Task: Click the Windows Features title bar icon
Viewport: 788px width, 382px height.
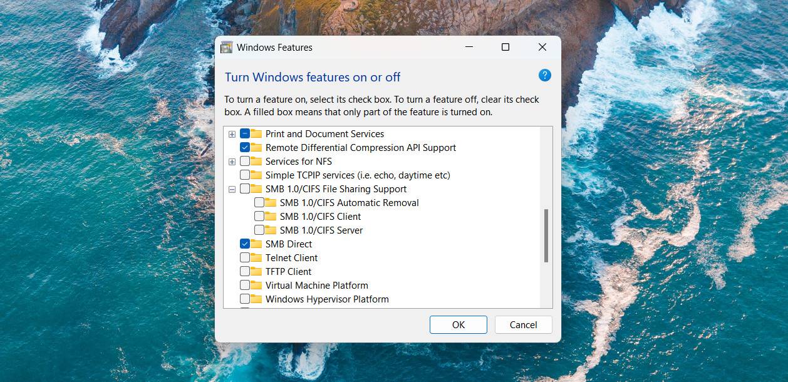Action: click(x=227, y=47)
